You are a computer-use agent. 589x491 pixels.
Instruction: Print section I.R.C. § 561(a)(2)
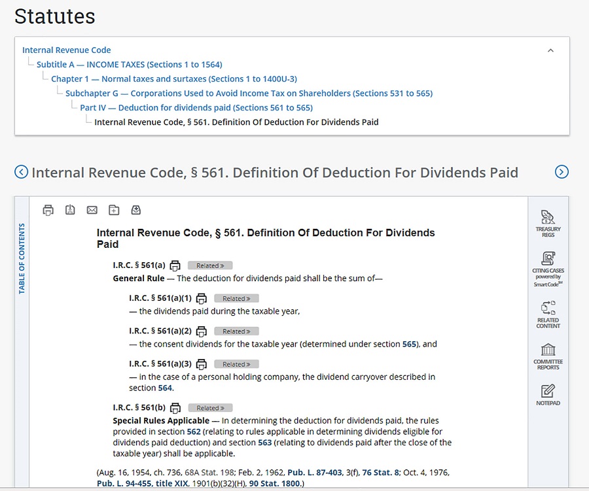click(202, 331)
